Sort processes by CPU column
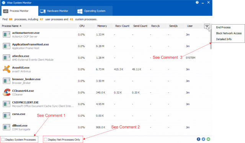This screenshot has height=143, width=245. tap(82, 26)
